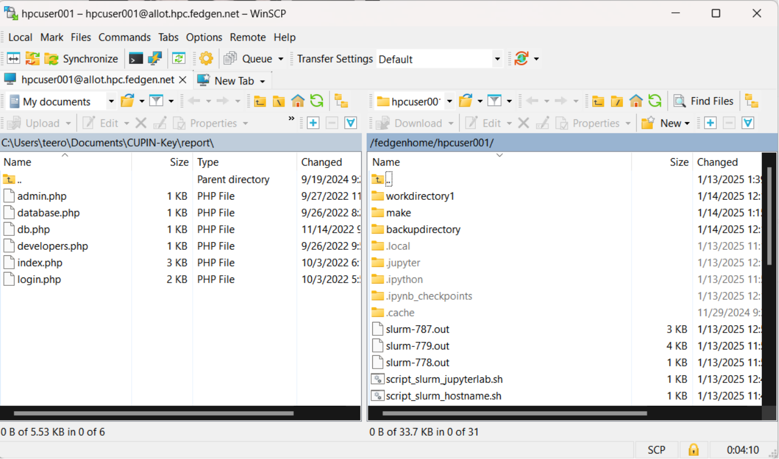
Task: Open Preferences via the gear icon
Action: pyautogui.click(x=206, y=58)
